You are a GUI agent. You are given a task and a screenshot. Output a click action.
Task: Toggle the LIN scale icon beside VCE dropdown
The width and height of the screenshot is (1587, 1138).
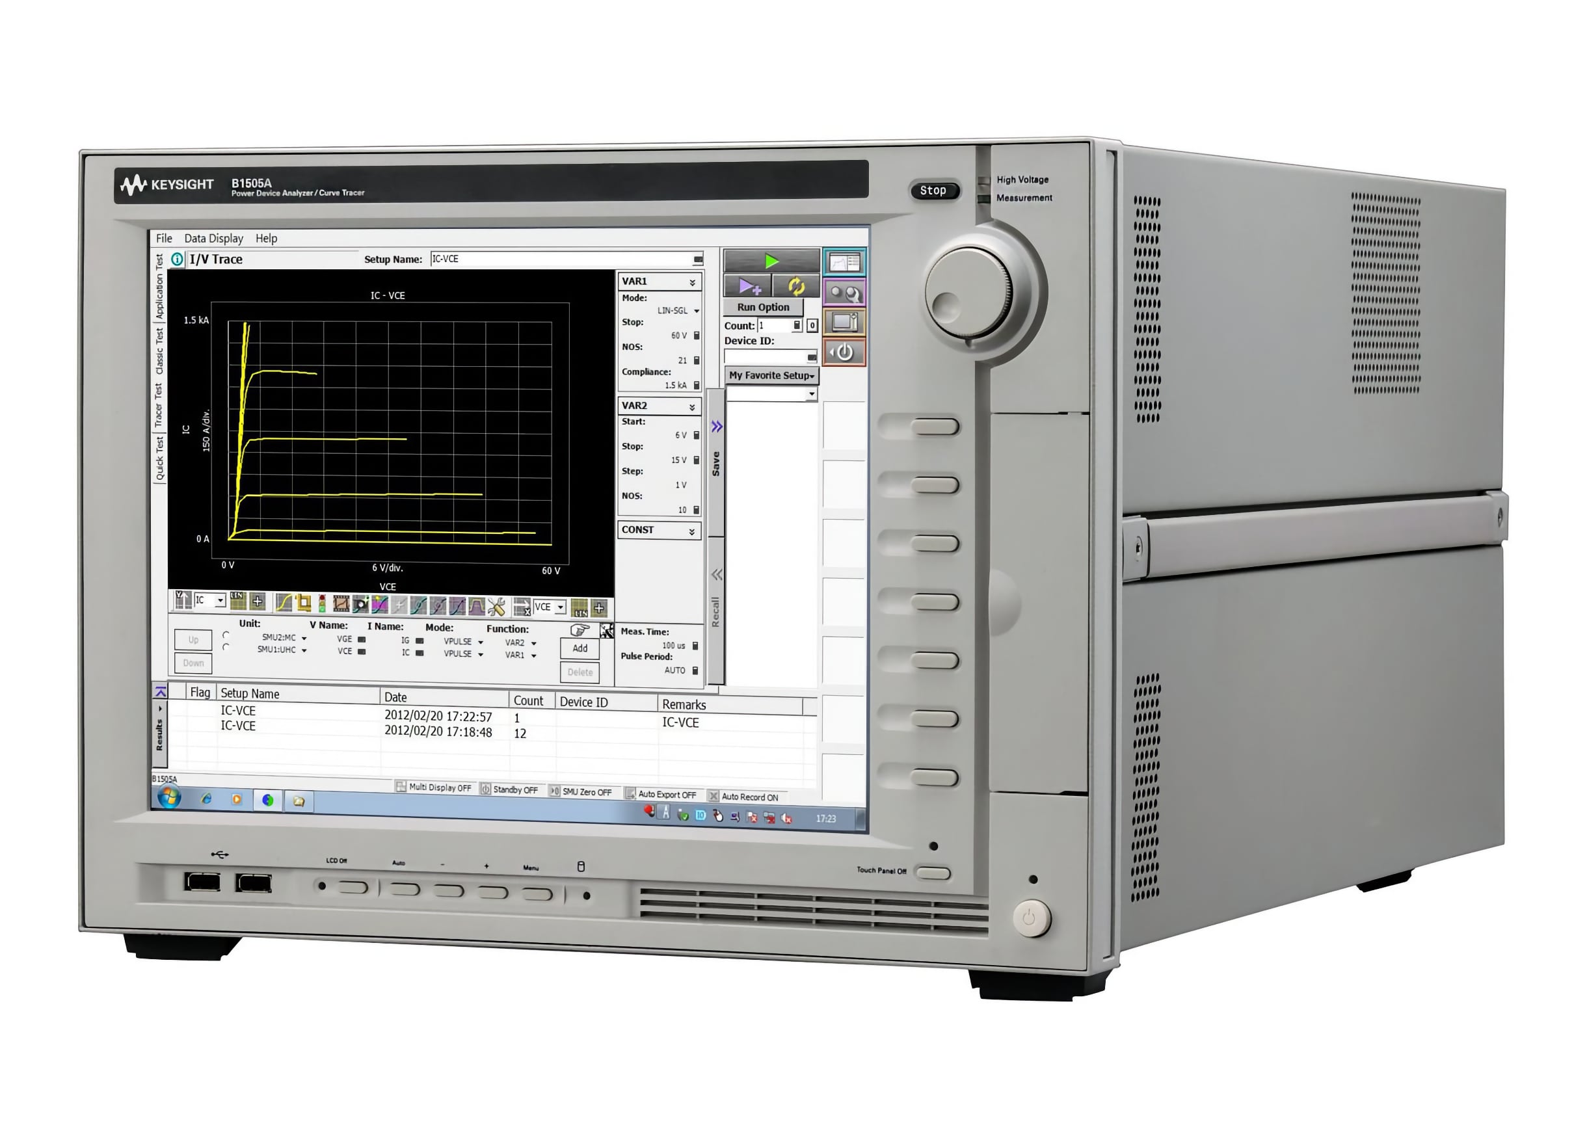tap(580, 607)
